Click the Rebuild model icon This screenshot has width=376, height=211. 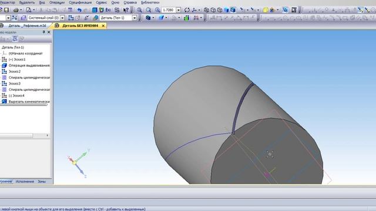[x=285, y=10]
